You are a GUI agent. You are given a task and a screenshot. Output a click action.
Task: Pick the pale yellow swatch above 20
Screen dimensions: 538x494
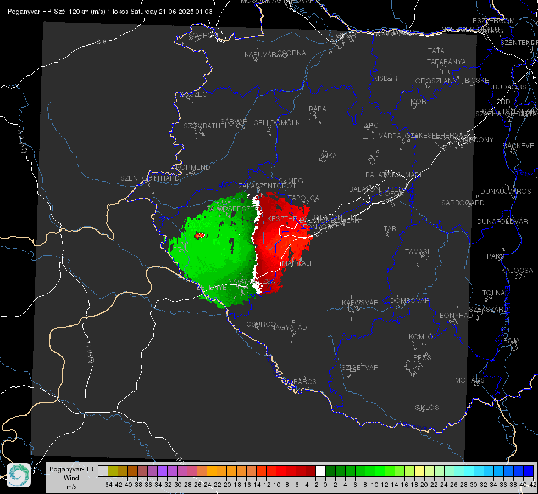pyautogui.click(x=419, y=471)
